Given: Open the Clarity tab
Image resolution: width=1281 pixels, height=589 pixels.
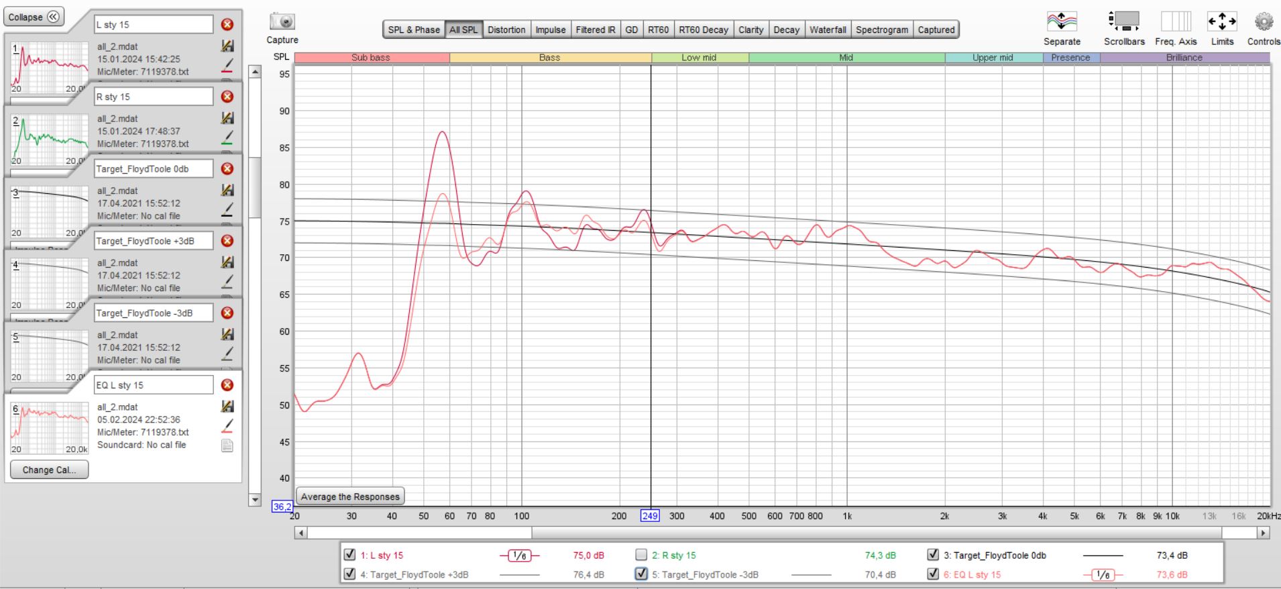Looking at the screenshot, I should coord(751,30).
